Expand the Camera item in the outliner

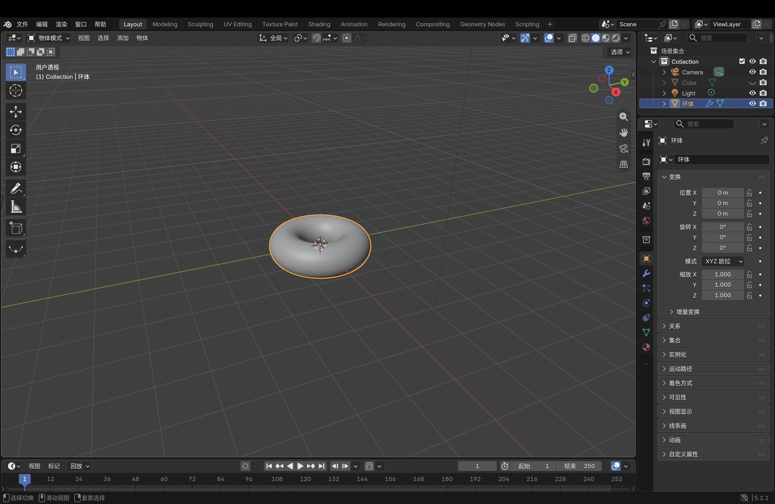click(664, 72)
